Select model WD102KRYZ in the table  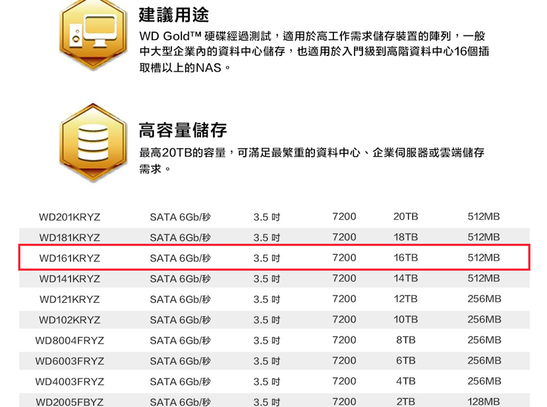coord(69,320)
